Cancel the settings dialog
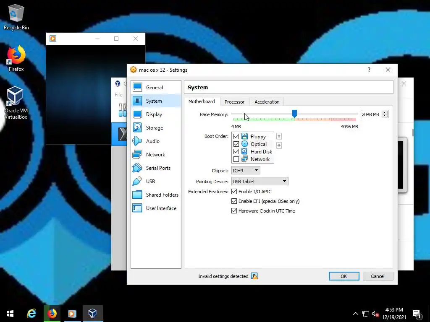The height and width of the screenshot is (322, 430). [378, 276]
